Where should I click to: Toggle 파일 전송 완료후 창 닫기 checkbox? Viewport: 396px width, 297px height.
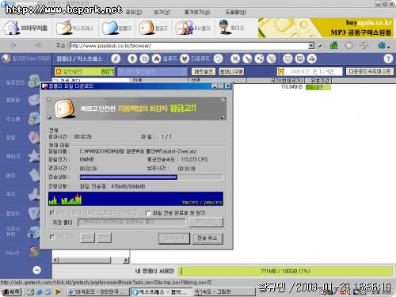coord(148,213)
